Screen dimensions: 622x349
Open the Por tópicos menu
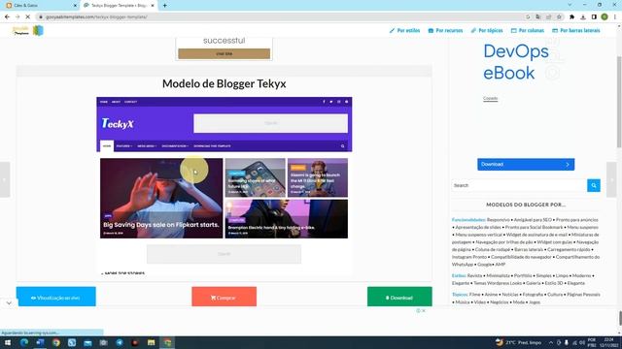[487, 30]
